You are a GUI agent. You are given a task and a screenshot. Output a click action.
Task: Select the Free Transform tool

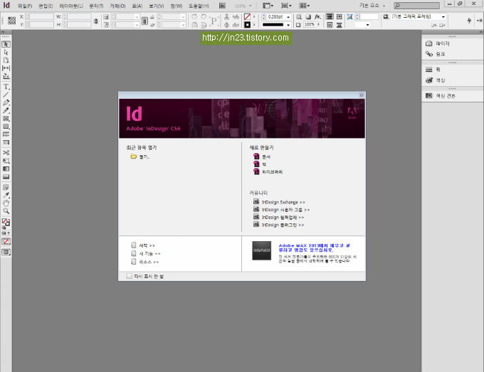coord(6,161)
